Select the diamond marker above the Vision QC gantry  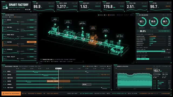(106, 36)
